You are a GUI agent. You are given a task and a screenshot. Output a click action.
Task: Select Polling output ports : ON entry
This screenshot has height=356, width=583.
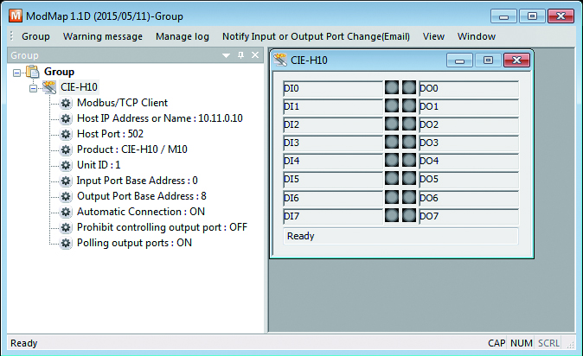134,244
